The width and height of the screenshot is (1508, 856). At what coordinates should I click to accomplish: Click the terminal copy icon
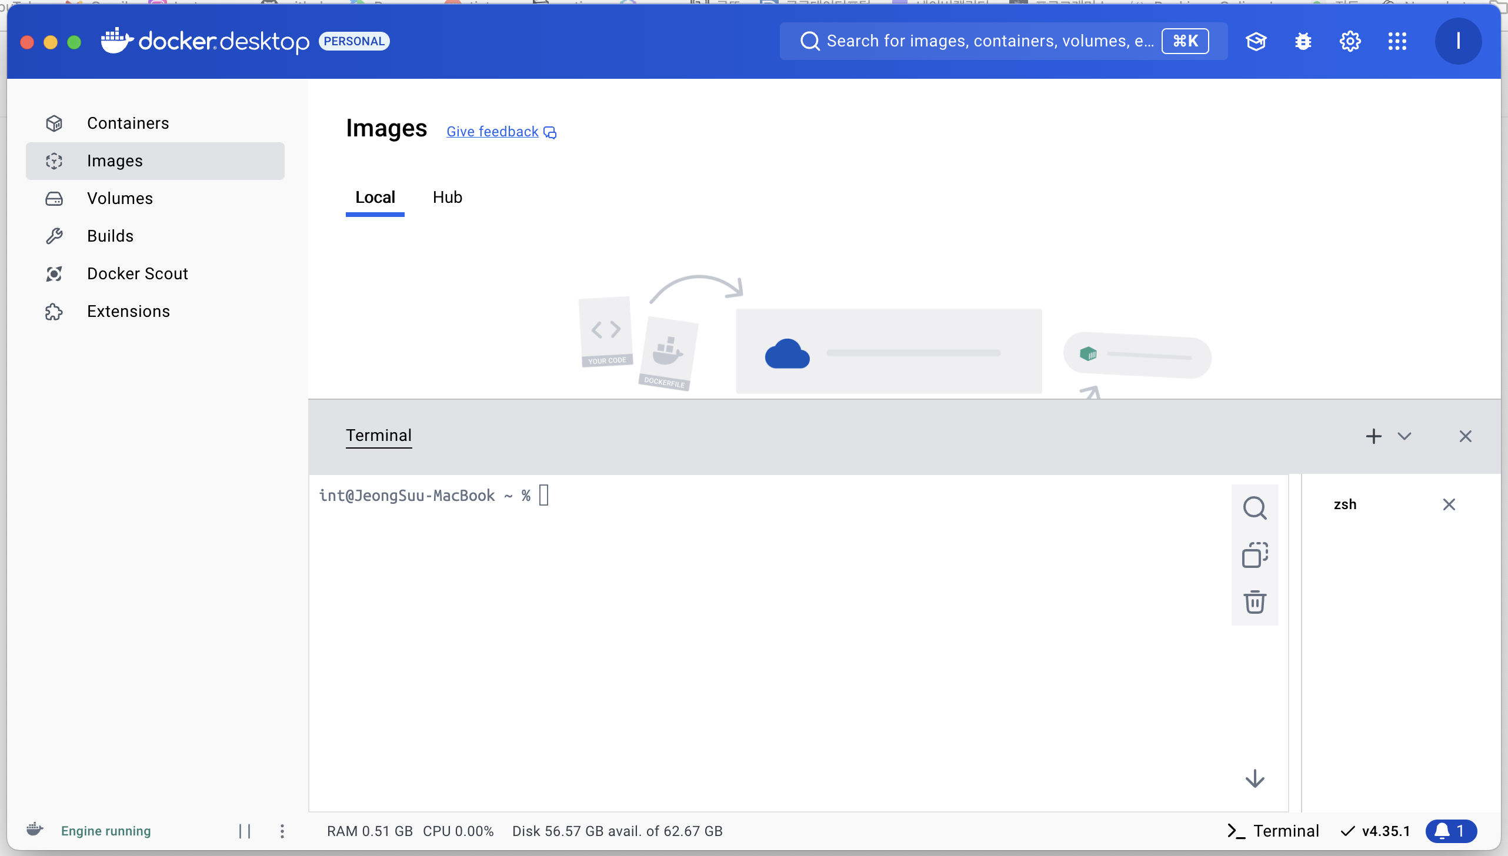[1255, 555]
